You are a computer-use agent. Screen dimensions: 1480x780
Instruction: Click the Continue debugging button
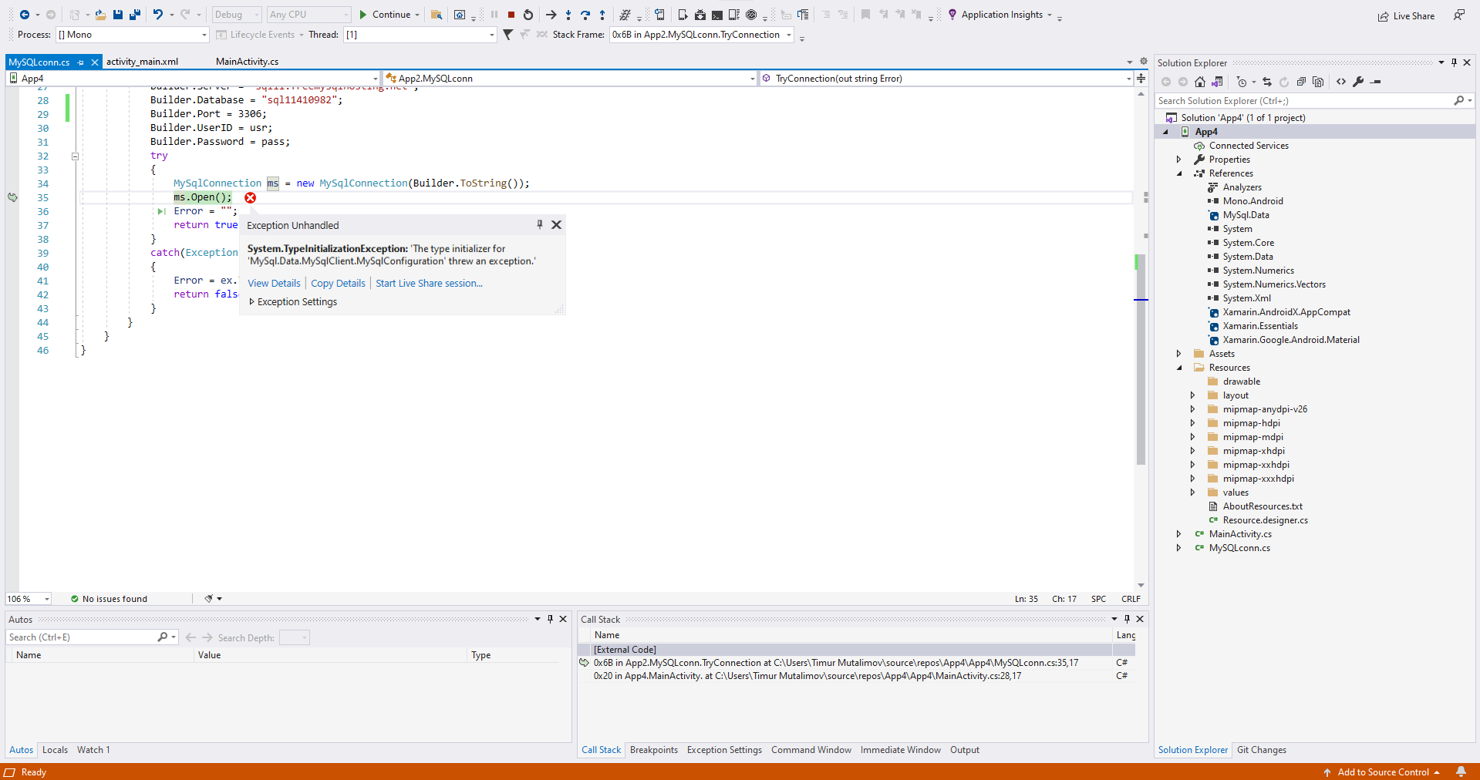[x=386, y=15]
